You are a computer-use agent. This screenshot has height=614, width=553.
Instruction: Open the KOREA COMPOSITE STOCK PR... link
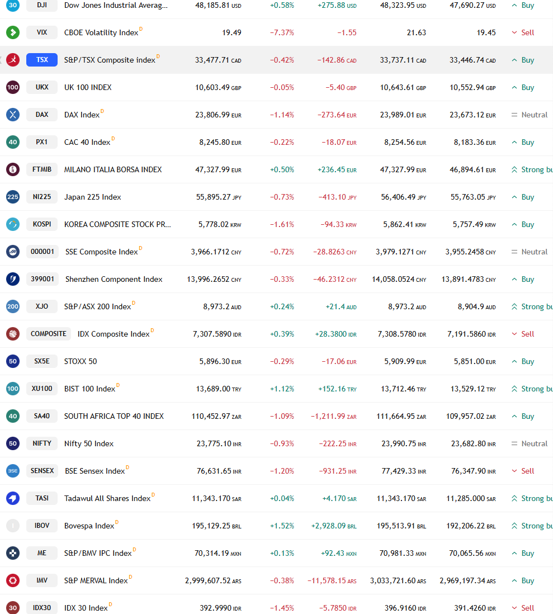click(x=117, y=224)
